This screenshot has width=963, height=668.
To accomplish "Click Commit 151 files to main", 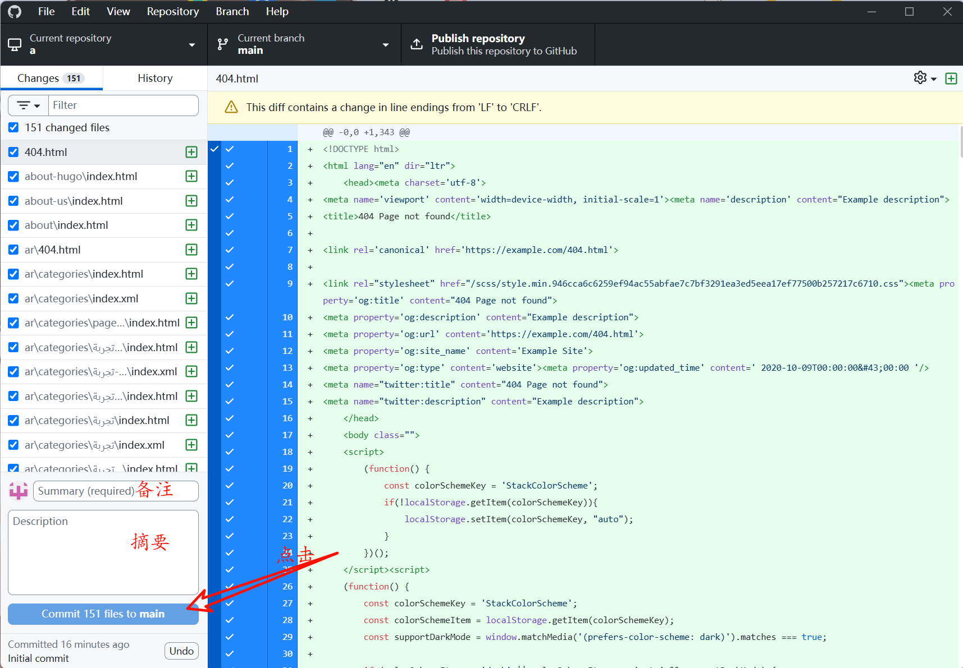I will pos(103,614).
